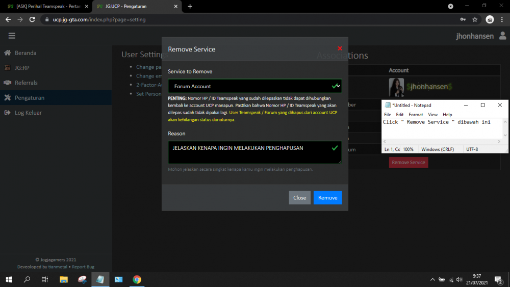Screen dimensions: 510x287
Task: Open the Windows Start menu
Action: 9,279
